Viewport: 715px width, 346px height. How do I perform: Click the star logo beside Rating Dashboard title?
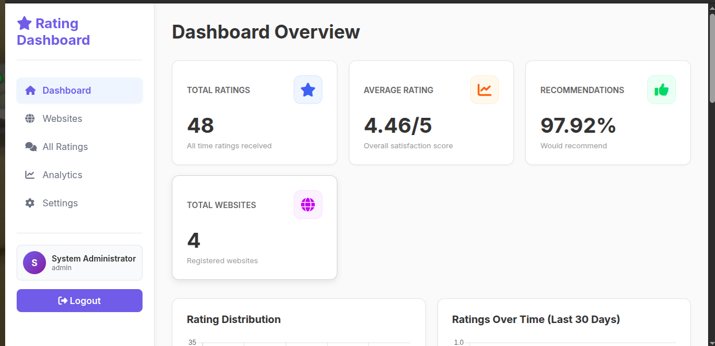click(x=24, y=23)
